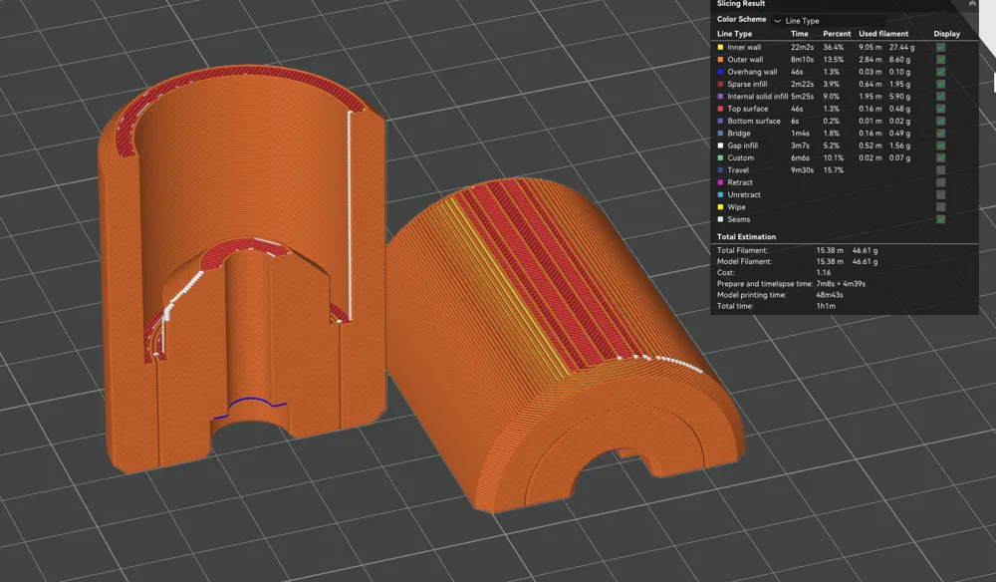
Task: Toggle Internal solid infill display checkbox
Action: [941, 97]
